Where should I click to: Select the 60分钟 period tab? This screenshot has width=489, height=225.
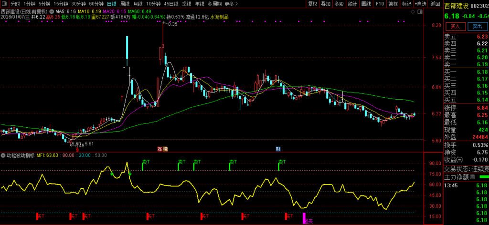pyautogui.click(x=96, y=4)
